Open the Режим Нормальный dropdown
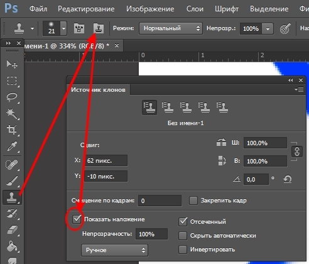 pyautogui.click(x=171, y=28)
